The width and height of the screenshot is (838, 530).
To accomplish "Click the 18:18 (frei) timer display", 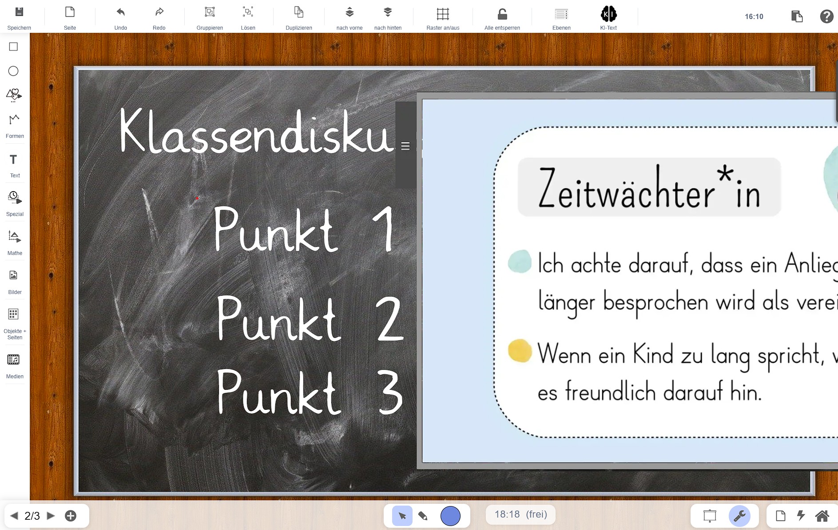I will pyautogui.click(x=521, y=514).
